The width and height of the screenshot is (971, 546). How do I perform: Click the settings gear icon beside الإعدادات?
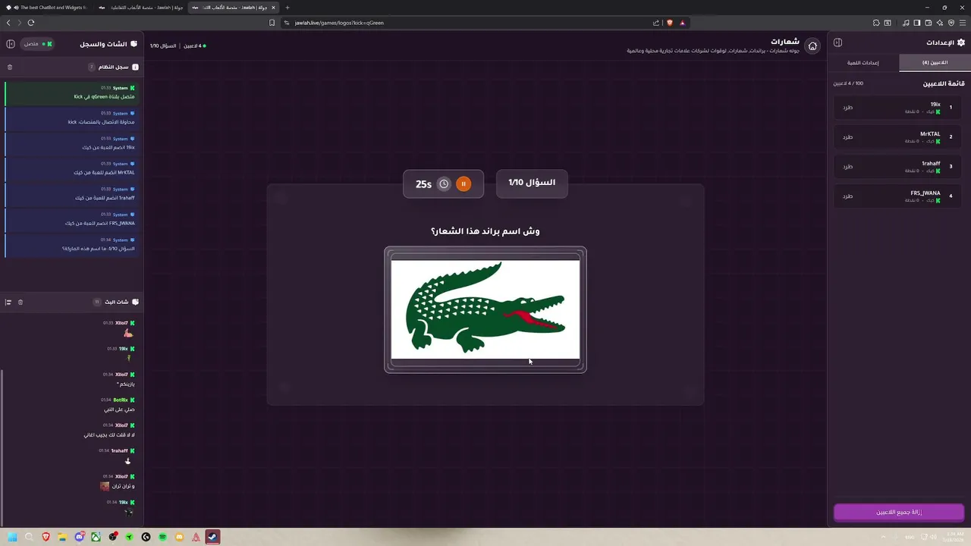tap(961, 42)
